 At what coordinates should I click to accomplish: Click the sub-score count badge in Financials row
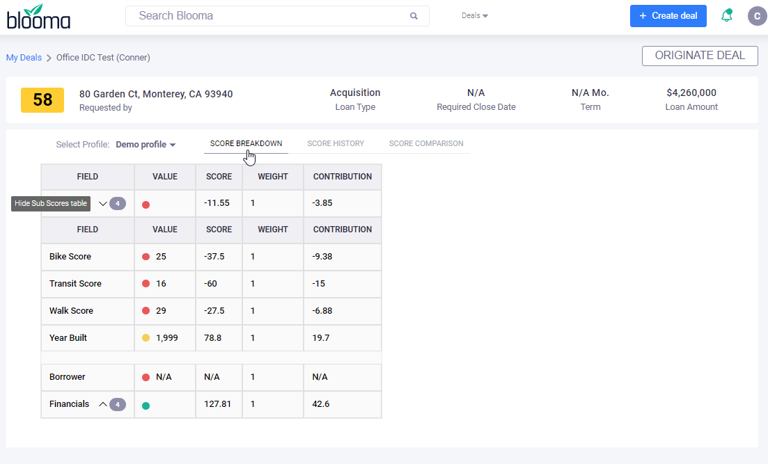118,404
